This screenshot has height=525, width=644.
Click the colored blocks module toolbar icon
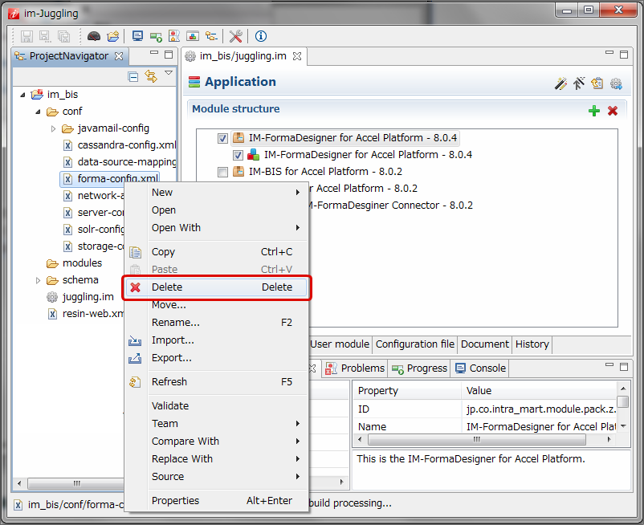tap(193, 36)
